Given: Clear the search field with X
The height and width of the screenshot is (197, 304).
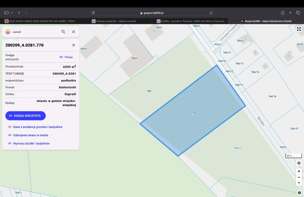Looking at the screenshot, I should coord(73,32).
